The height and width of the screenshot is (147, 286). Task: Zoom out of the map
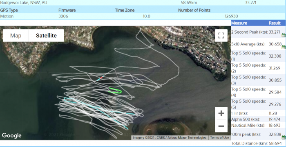pyautogui.click(x=221, y=126)
